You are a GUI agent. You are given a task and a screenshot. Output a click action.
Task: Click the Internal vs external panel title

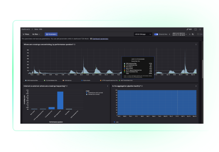[x=45, y=86]
